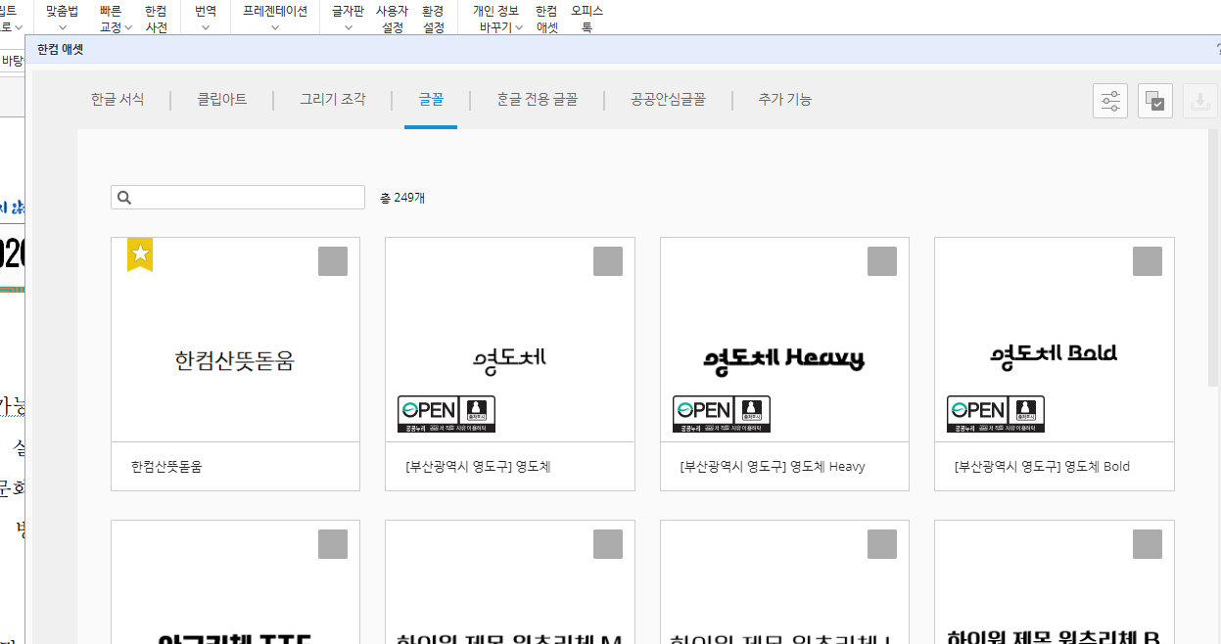
Task: Select the 글꼴 tab
Action: click(431, 100)
